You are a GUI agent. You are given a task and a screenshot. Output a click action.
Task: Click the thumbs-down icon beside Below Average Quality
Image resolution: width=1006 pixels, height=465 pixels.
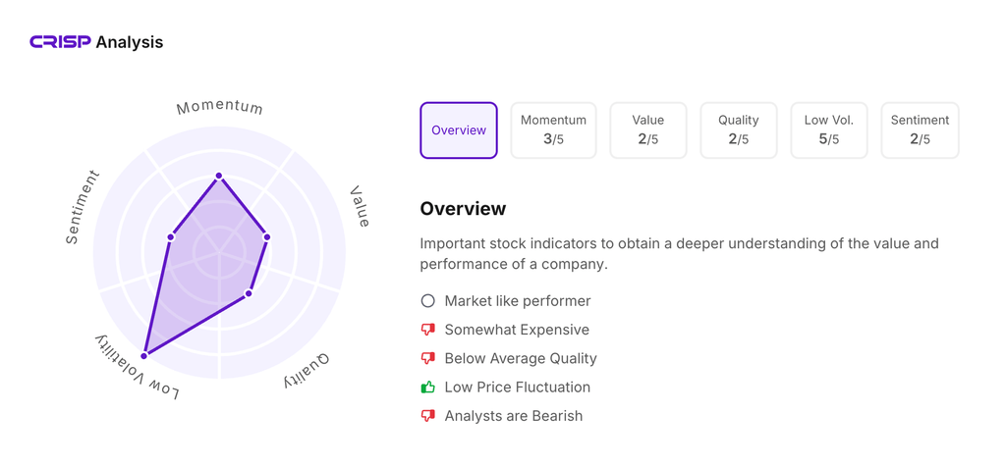click(x=427, y=358)
